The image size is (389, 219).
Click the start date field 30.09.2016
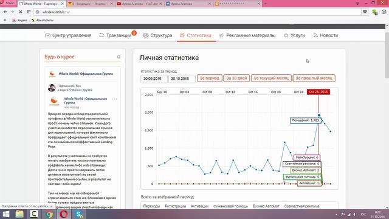coord(154,78)
